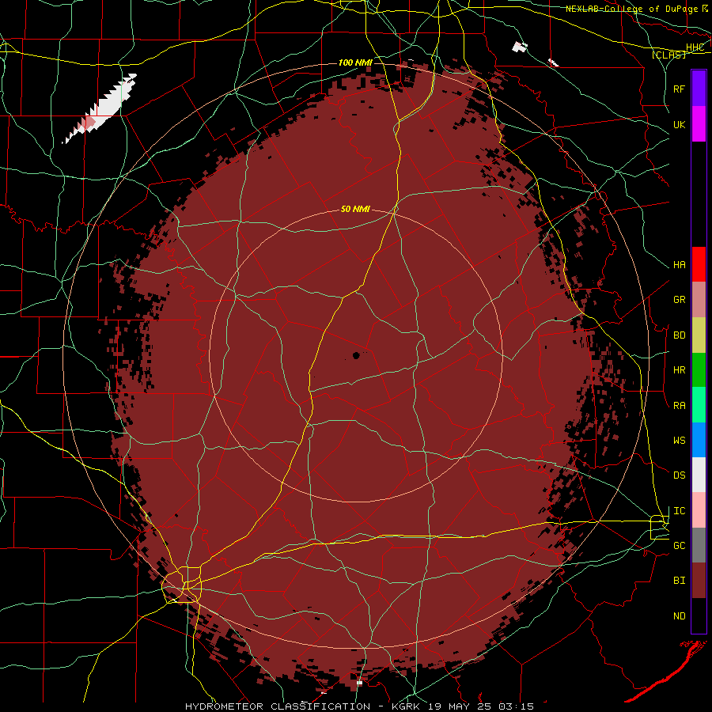Select the GR graupel legend color
712x712 pixels.
tap(699, 300)
